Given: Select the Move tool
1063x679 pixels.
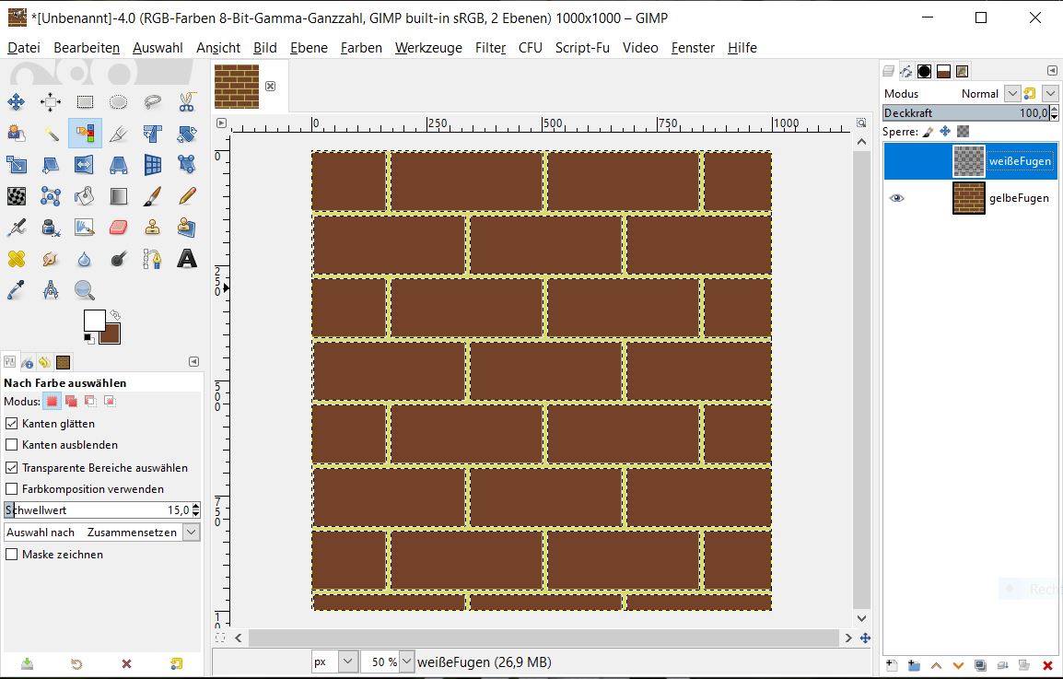Looking at the screenshot, I should coord(17,102).
